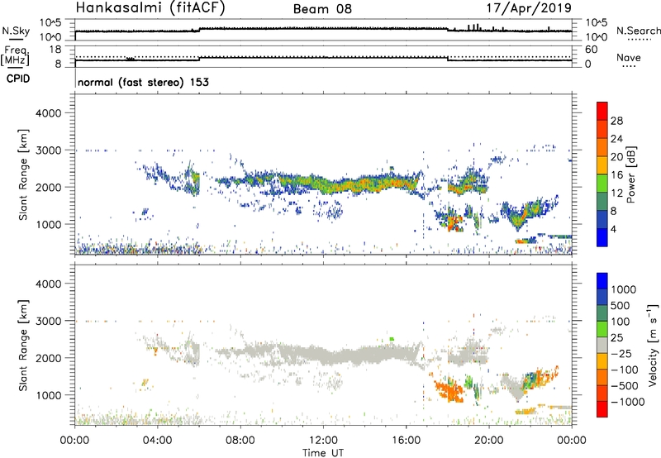The width and height of the screenshot is (661, 458).
Task: Click the 'CPID' row label
Action: 18,79
